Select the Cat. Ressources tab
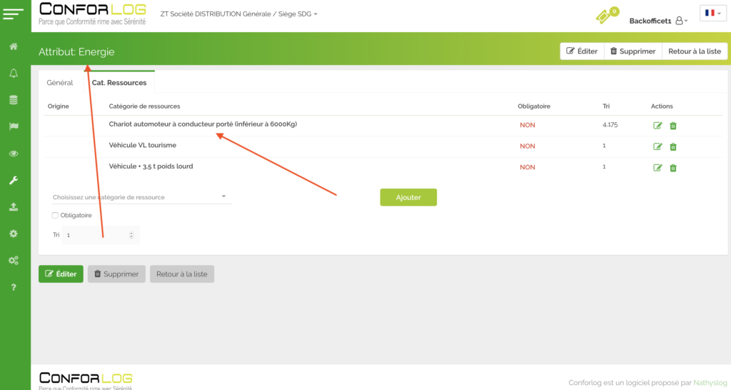The width and height of the screenshot is (731, 390). click(x=119, y=83)
